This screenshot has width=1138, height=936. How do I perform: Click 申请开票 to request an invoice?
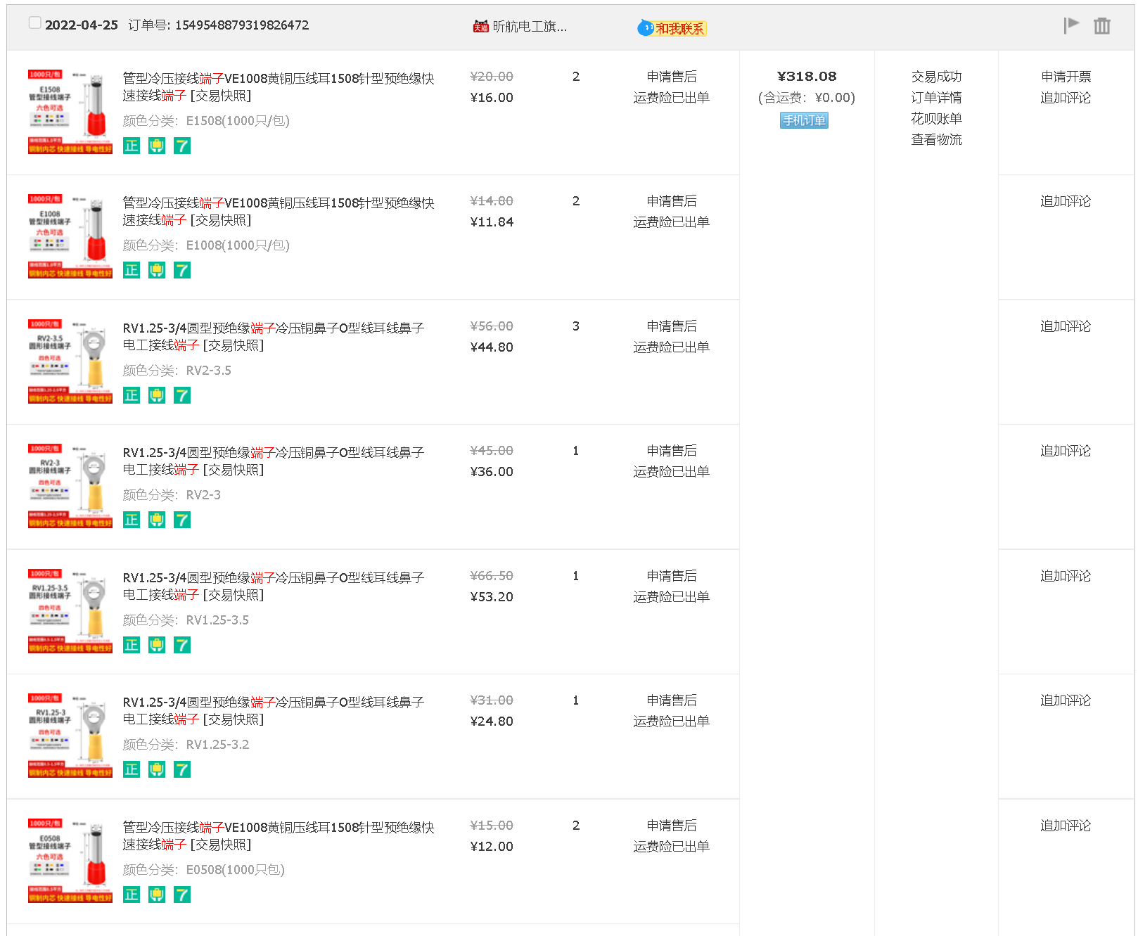click(x=1066, y=77)
